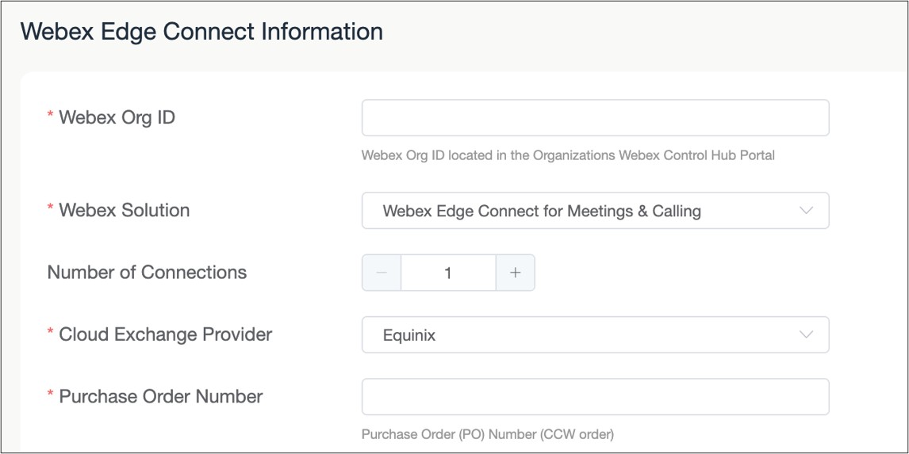Open the Webex Solution dropdown
The height and width of the screenshot is (454, 909).
tap(595, 211)
